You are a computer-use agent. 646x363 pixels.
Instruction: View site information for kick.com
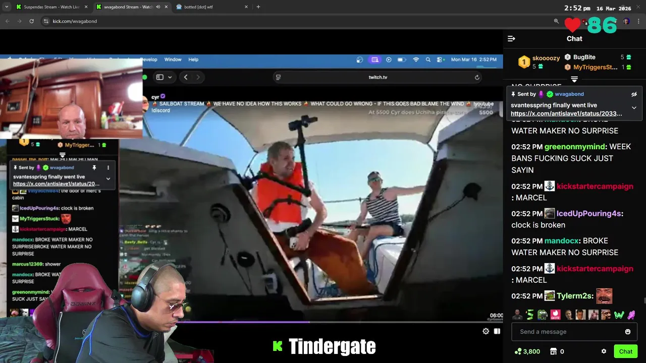coord(46,21)
